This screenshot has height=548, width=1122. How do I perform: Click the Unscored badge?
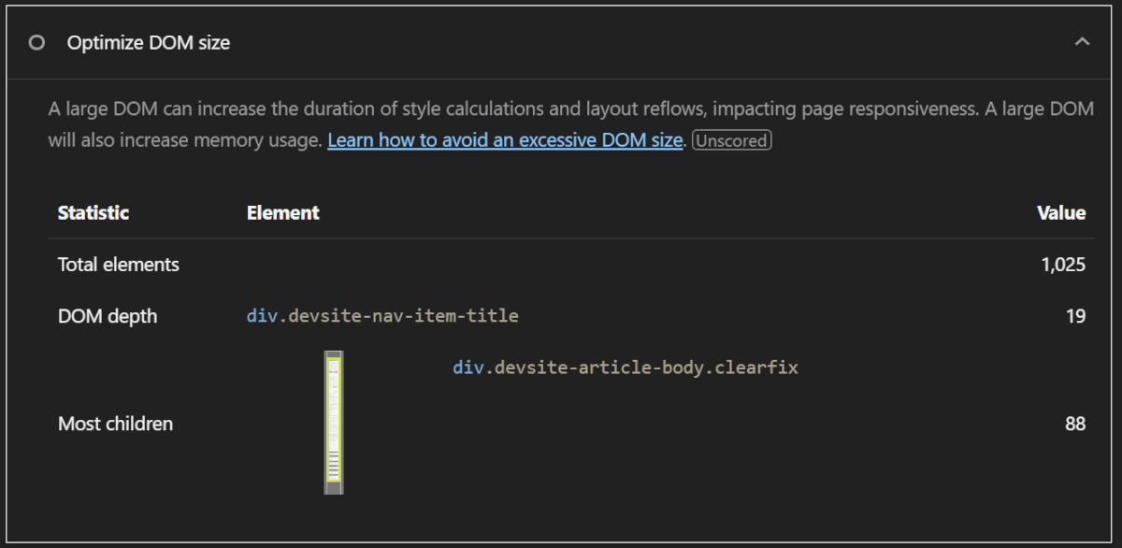pyautogui.click(x=732, y=141)
